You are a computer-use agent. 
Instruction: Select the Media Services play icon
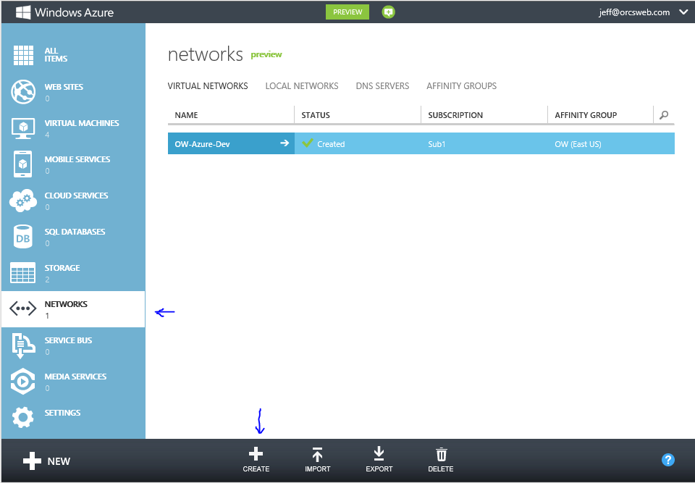pyautogui.click(x=23, y=382)
